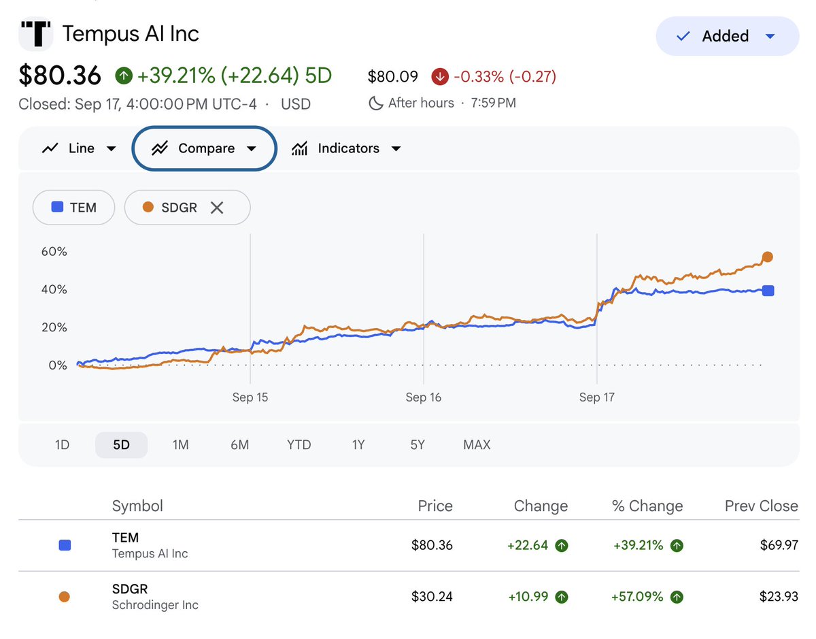Click the Compare double-line icon

coord(160,148)
